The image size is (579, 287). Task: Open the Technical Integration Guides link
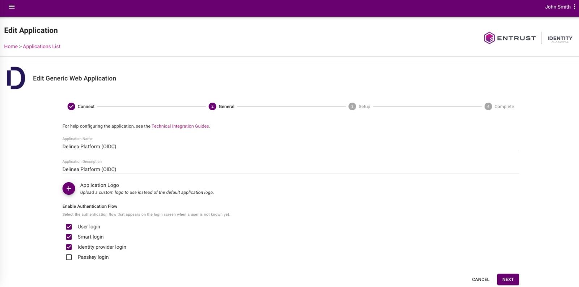pyautogui.click(x=180, y=126)
